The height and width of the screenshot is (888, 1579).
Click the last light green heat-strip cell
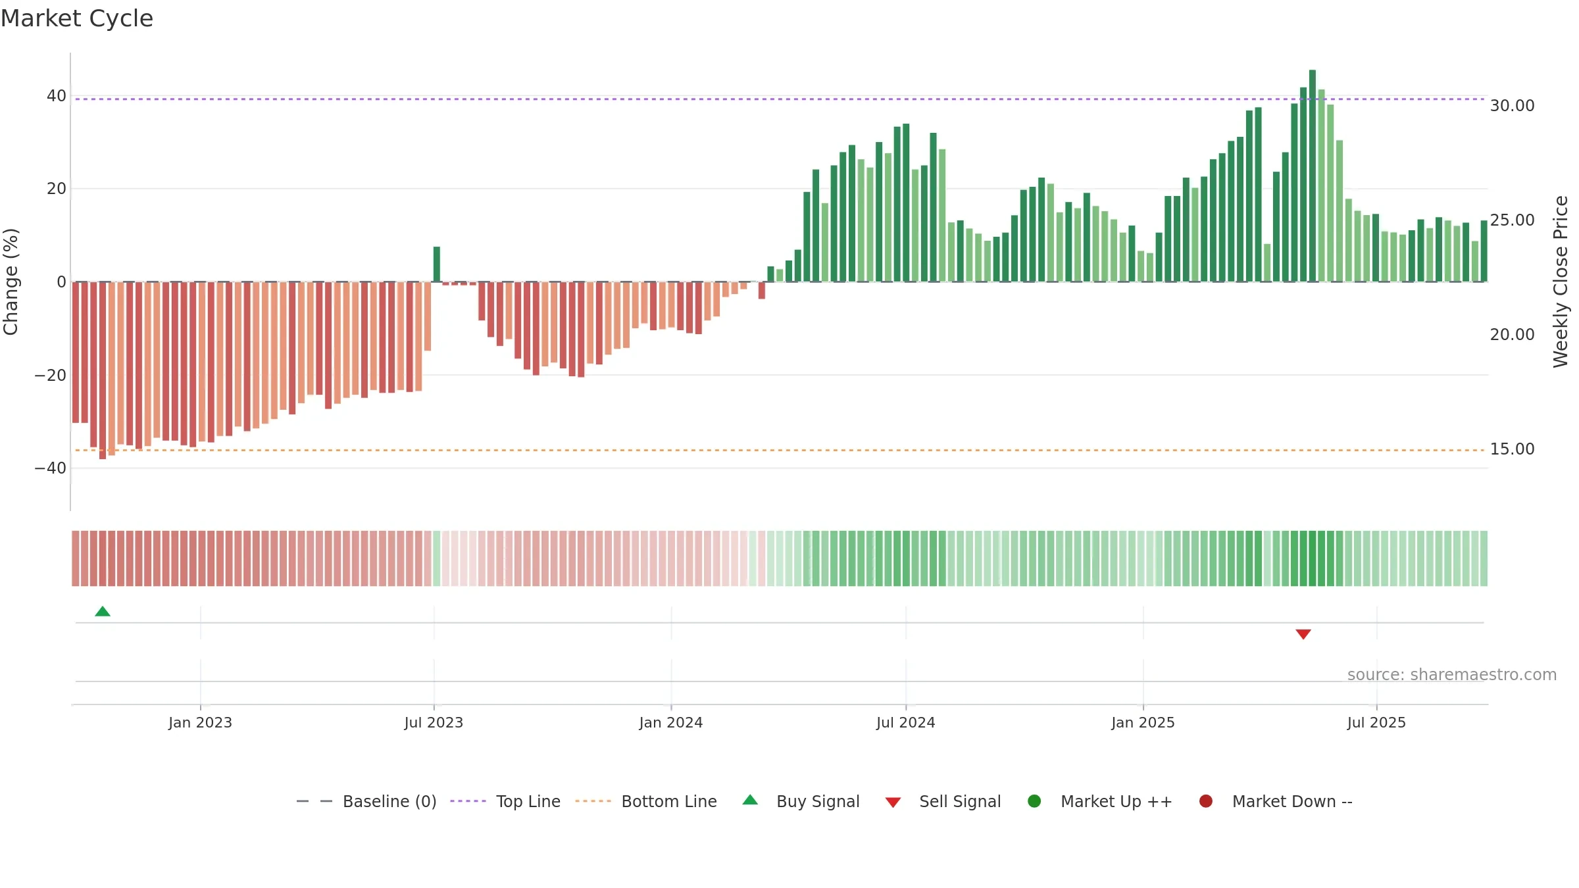click(x=1484, y=558)
